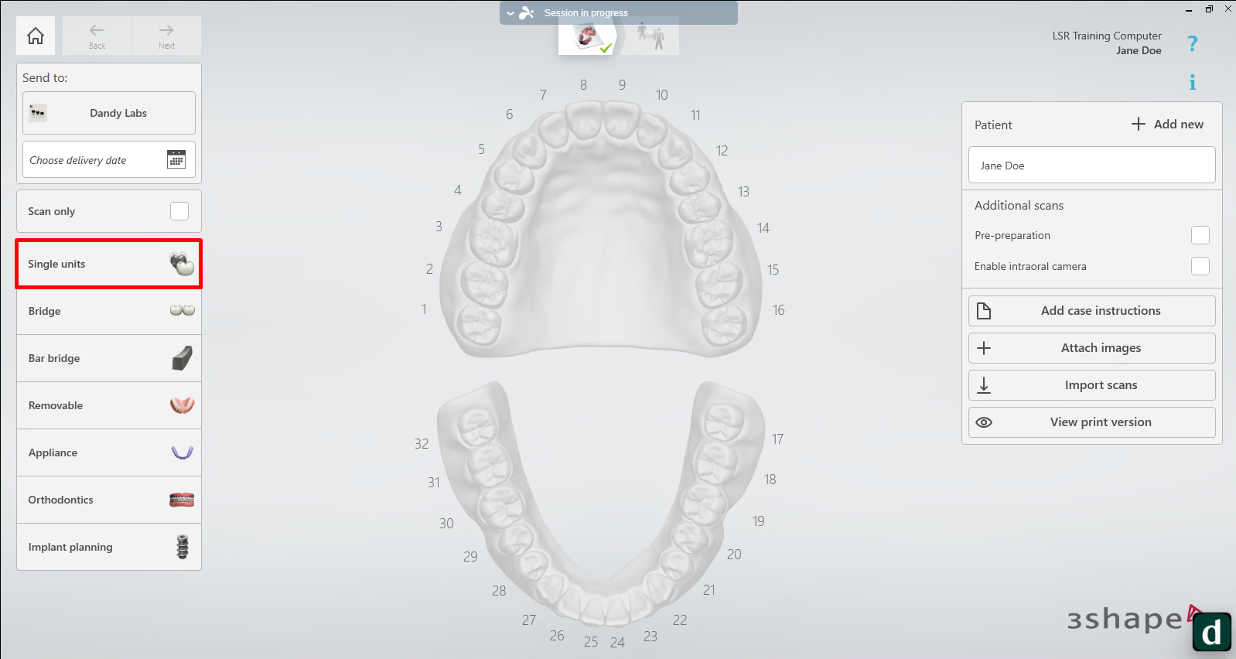Click the Import scans button
Viewport: 1236px width, 659px height.
pos(1091,385)
